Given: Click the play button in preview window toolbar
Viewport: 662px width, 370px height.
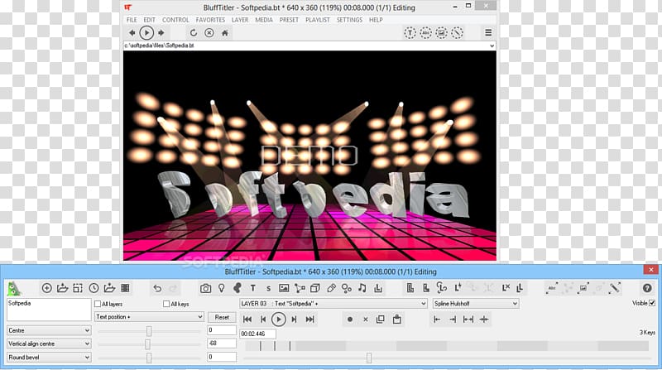Looking at the screenshot, I should (x=146, y=32).
